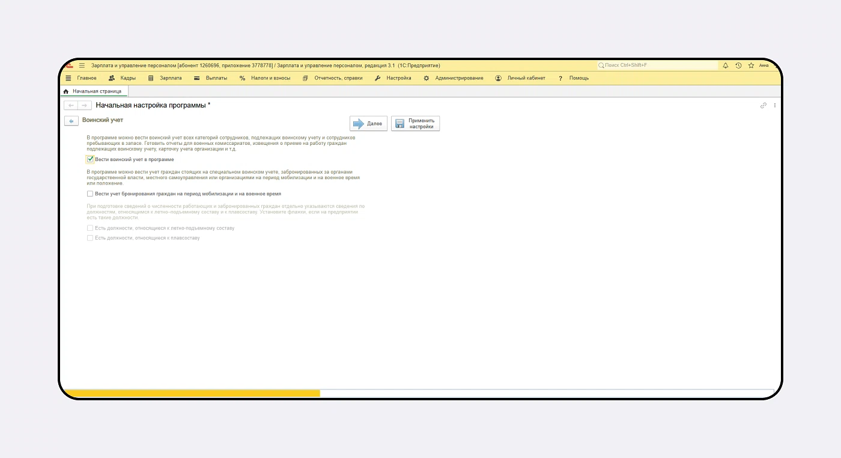Navigate back with the left arrow button
Screen dimensions: 841x458
pyautogui.click(x=71, y=105)
